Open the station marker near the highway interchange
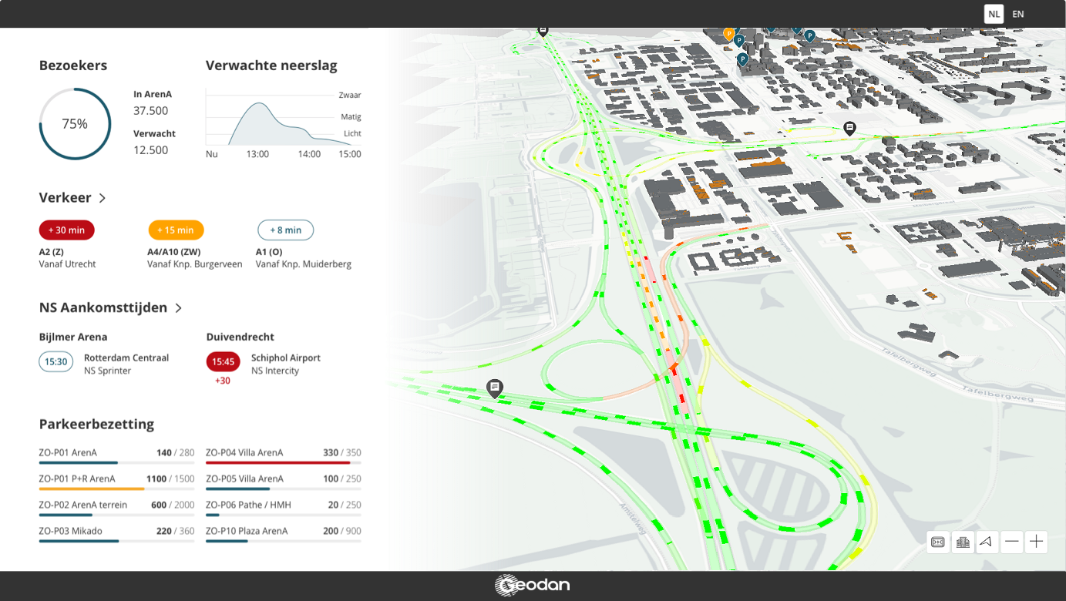This screenshot has height=601, width=1066. (496, 387)
